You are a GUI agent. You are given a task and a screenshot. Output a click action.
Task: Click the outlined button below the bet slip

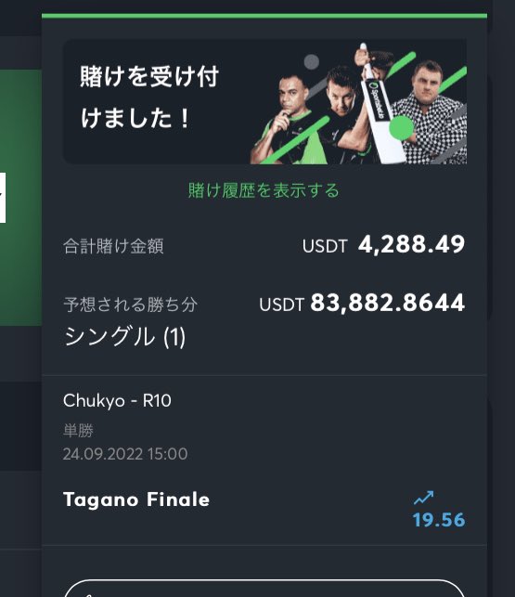tap(264, 589)
